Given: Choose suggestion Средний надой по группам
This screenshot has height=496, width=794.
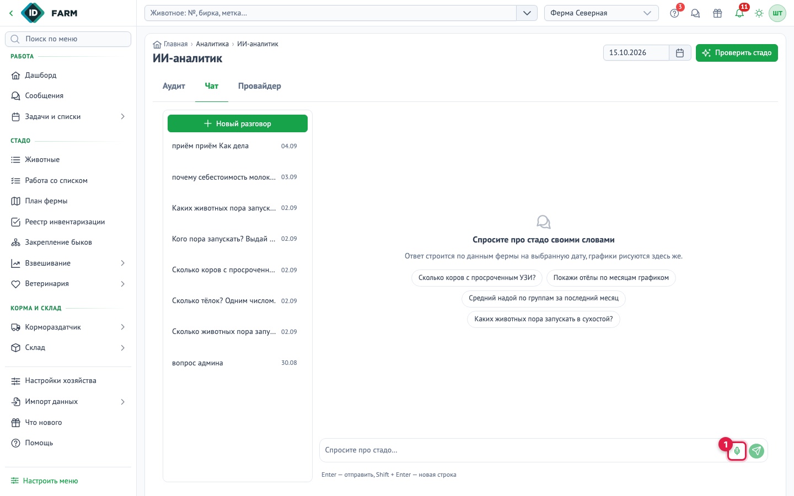Looking at the screenshot, I should point(544,298).
